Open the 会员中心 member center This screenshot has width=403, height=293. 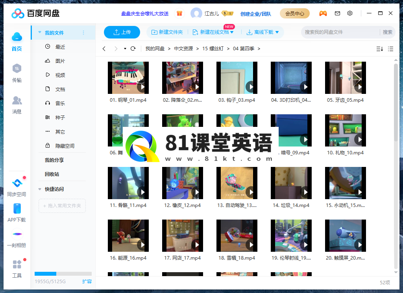pyautogui.click(x=294, y=13)
